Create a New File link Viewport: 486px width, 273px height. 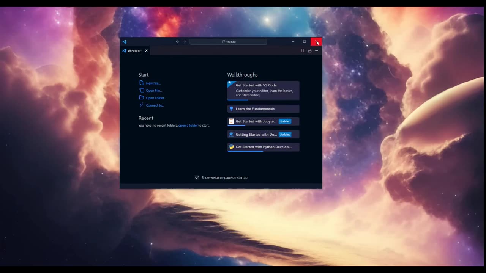(153, 83)
